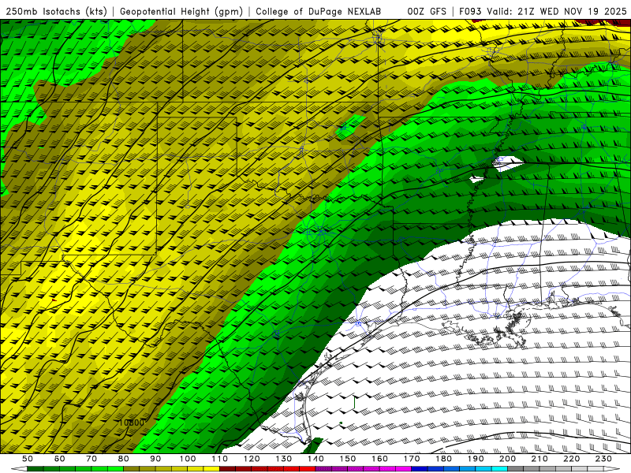Select the dark blue swatch under 170

(x=420, y=469)
